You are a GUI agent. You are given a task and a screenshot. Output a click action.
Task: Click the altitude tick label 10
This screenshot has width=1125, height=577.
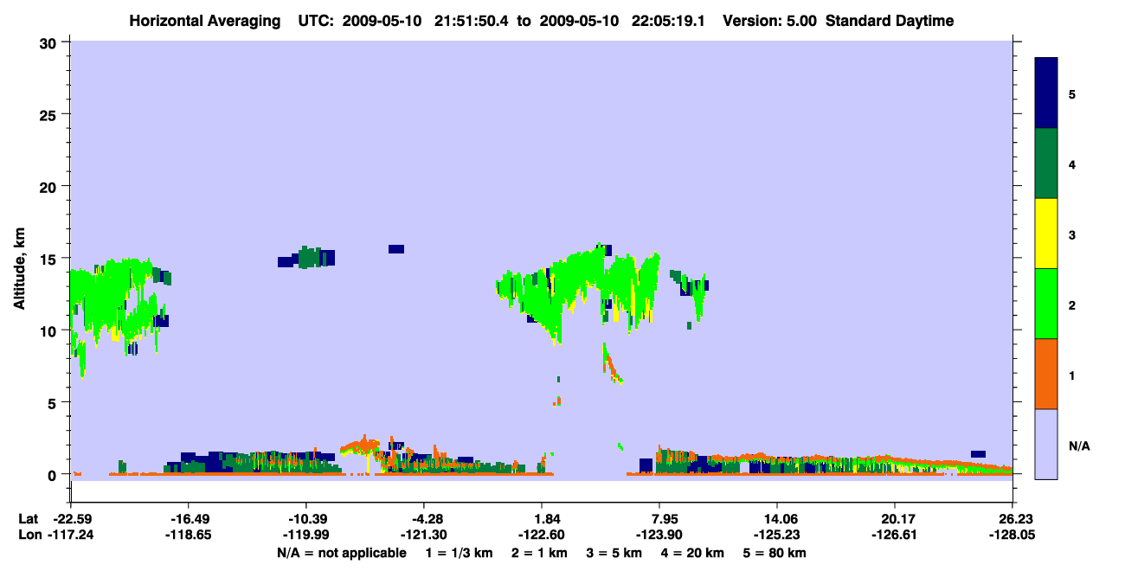(x=49, y=330)
